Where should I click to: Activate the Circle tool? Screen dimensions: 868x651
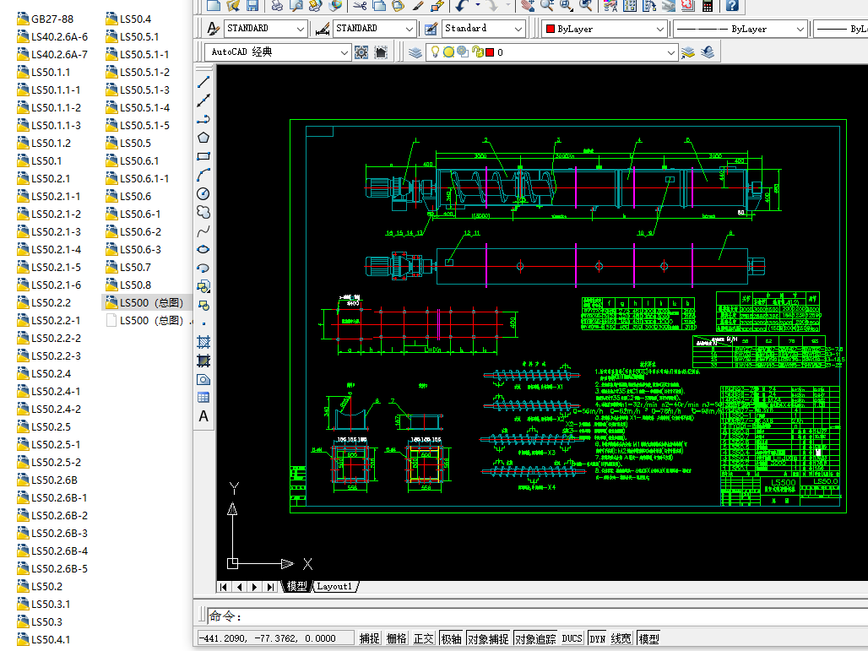click(203, 193)
